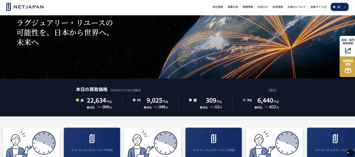Open the 相場情報 menu

pos(248,7)
